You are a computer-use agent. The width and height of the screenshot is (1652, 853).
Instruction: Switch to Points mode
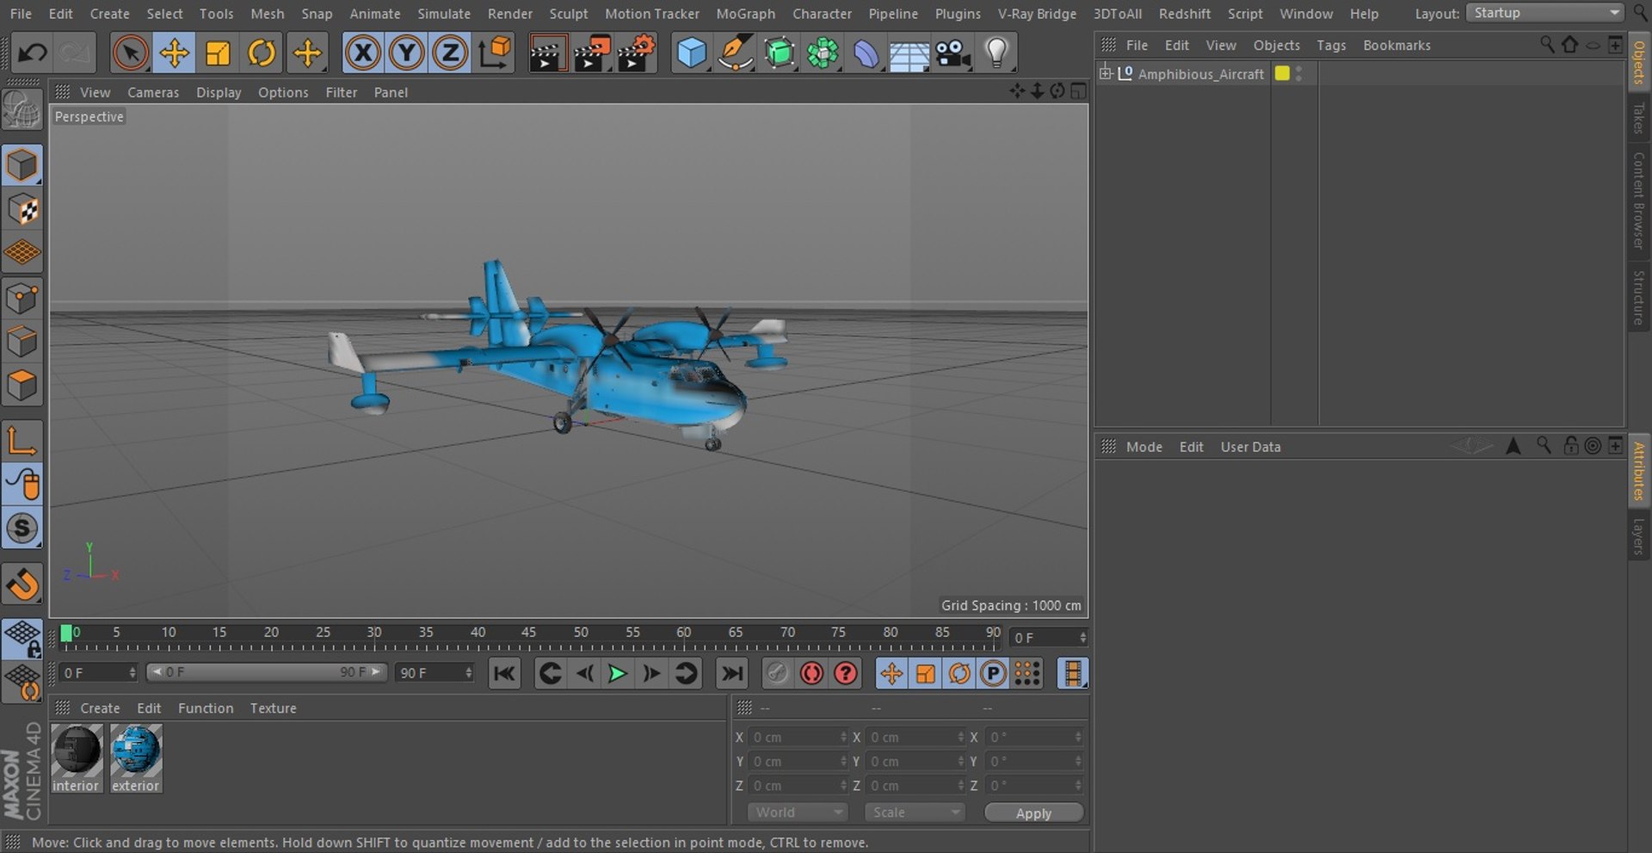(22, 299)
